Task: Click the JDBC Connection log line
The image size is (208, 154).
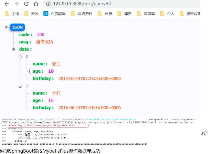Action: coord(97,122)
